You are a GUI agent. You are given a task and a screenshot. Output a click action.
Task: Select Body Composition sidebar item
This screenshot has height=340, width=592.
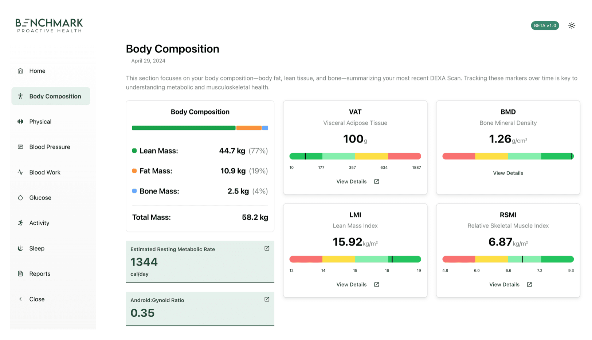pos(51,96)
